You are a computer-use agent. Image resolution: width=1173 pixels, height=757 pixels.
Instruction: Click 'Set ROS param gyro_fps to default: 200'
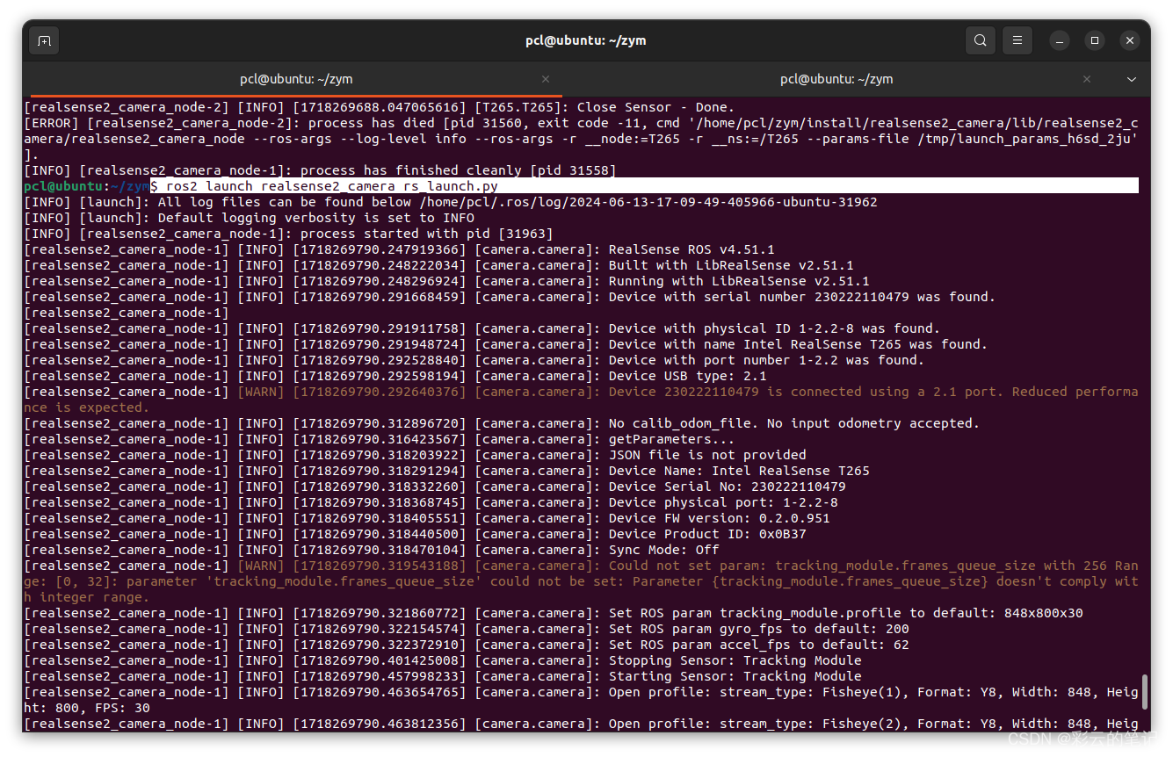tap(466, 629)
